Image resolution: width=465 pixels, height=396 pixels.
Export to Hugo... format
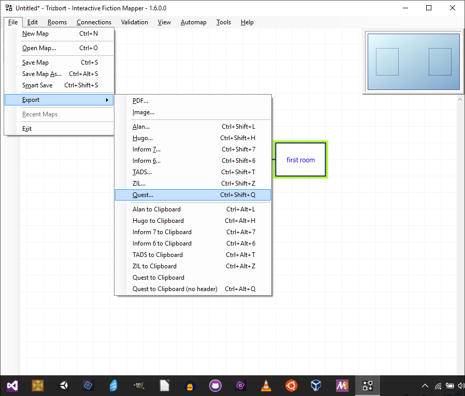[193, 138]
